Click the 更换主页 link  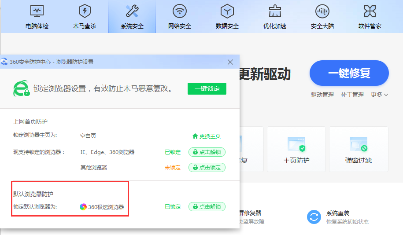point(210,136)
